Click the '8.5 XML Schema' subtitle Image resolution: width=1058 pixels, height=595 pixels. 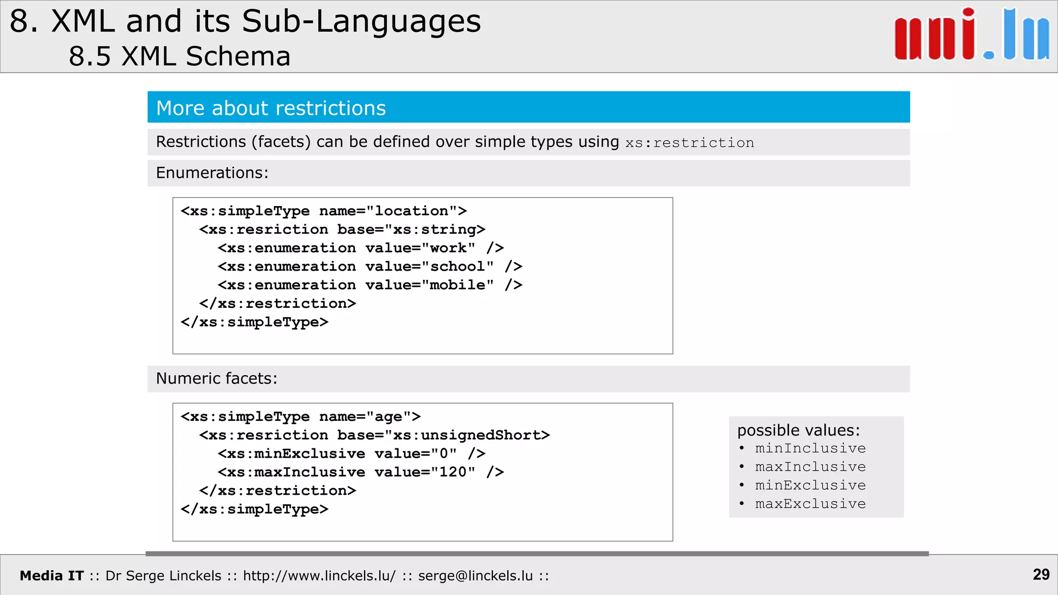180,56
